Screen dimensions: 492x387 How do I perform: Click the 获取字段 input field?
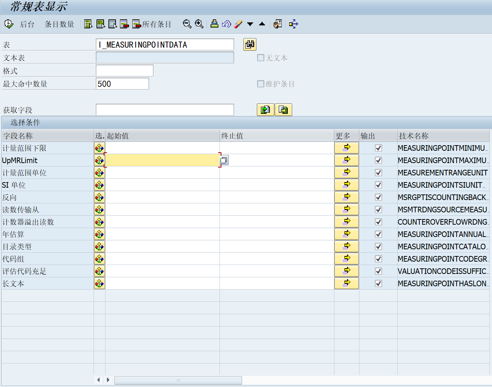165,110
